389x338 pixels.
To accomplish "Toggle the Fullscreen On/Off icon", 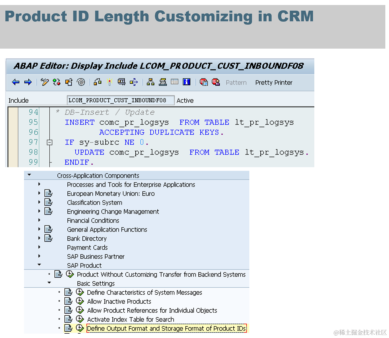I will pos(175,82).
